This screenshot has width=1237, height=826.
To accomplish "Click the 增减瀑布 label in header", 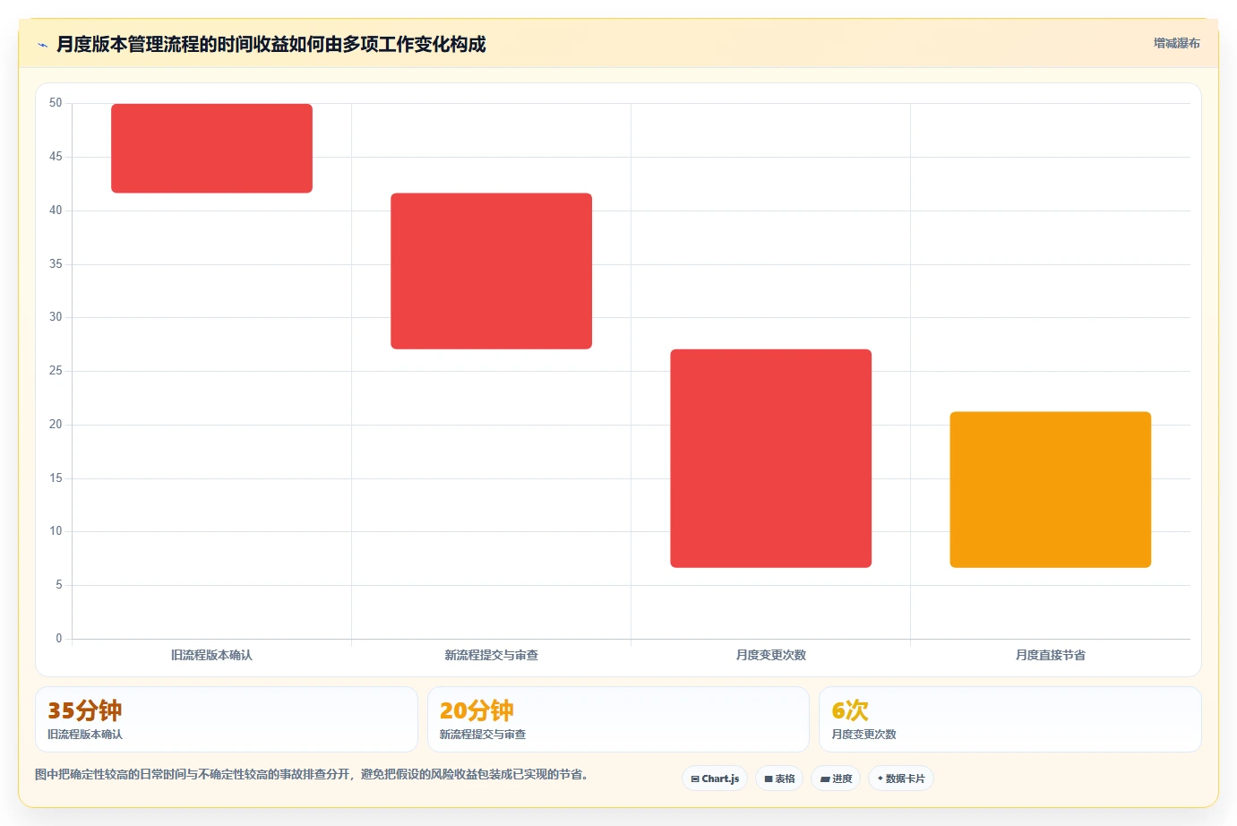I will pyautogui.click(x=1176, y=43).
